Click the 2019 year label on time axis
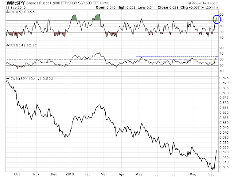This screenshot has height=177, width=234. coord(70,174)
